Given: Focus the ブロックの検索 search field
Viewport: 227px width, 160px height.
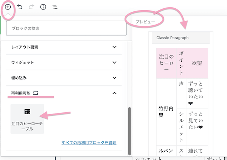Looking at the screenshot, I should 66,28.
